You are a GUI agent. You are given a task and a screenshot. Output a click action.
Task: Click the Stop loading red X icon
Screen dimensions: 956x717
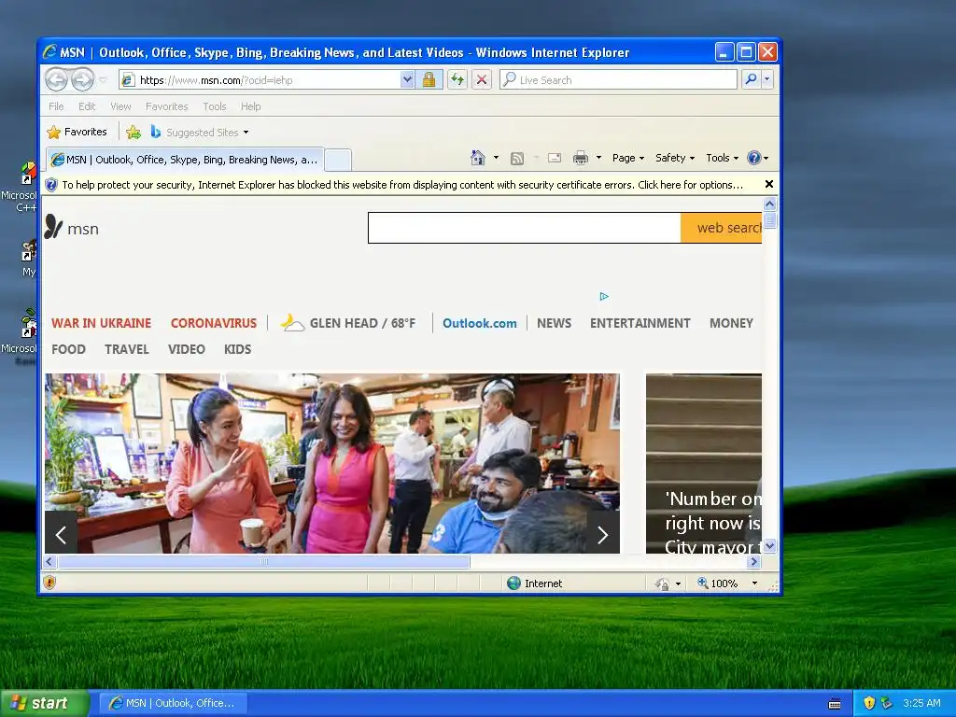(x=482, y=80)
